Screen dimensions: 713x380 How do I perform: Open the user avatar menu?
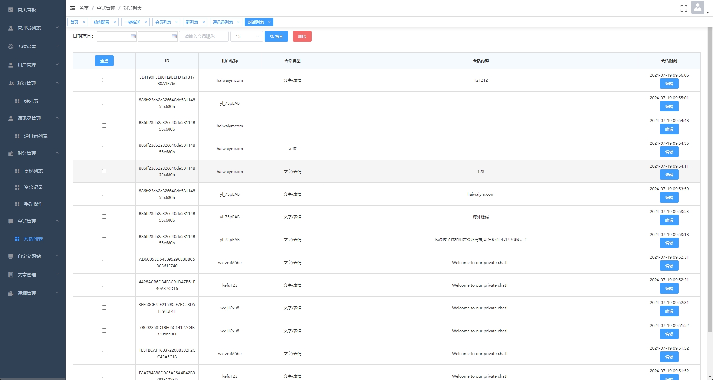click(697, 8)
